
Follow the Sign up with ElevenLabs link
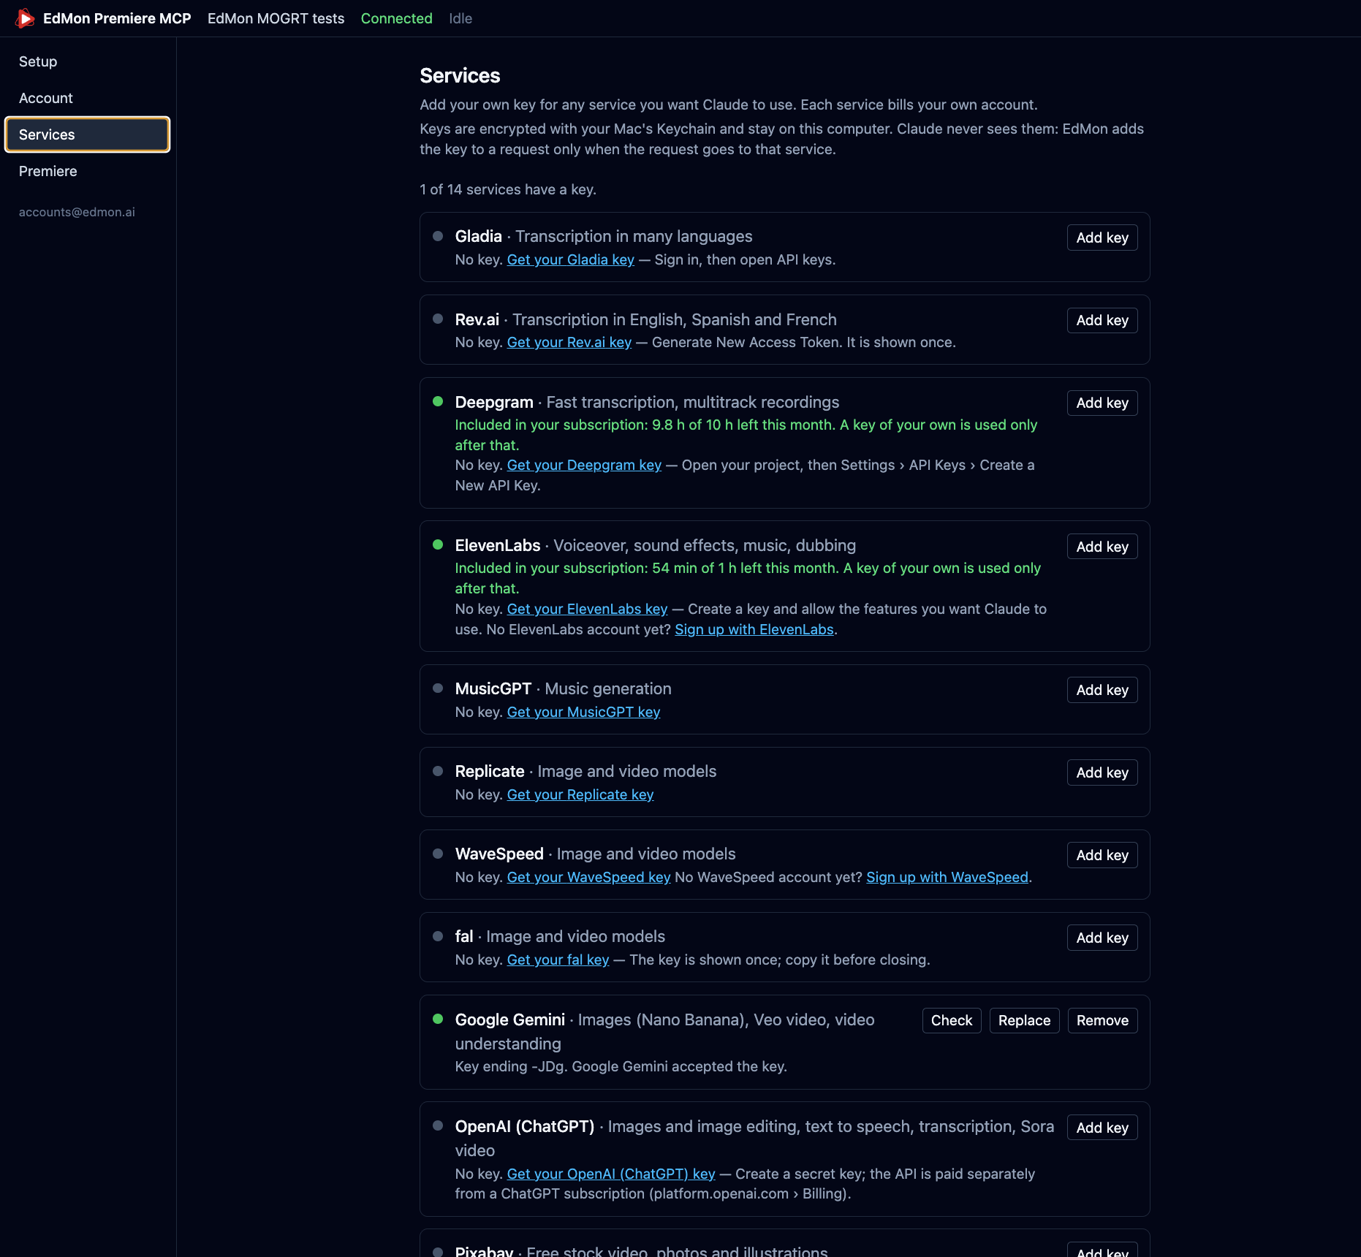754,629
